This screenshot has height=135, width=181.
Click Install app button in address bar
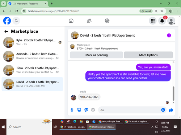pyautogui.click(x=146, y=11)
